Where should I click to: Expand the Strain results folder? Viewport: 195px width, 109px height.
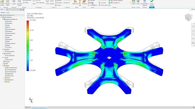(x=4, y=82)
